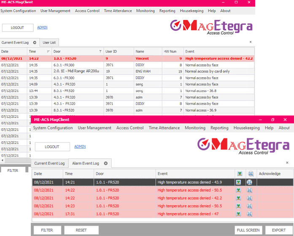Image resolution: width=294 pixels, height=236 pixels.
Task: Close the Alarm Event Log tab
Action: tap(106, 164)
